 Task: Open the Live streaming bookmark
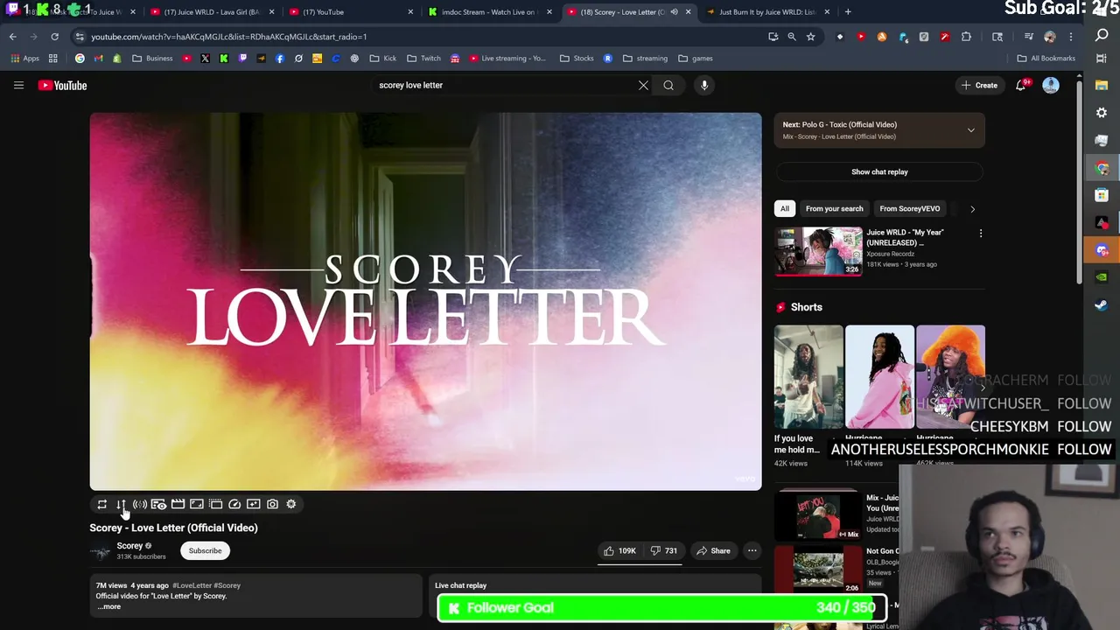[507, 59]
